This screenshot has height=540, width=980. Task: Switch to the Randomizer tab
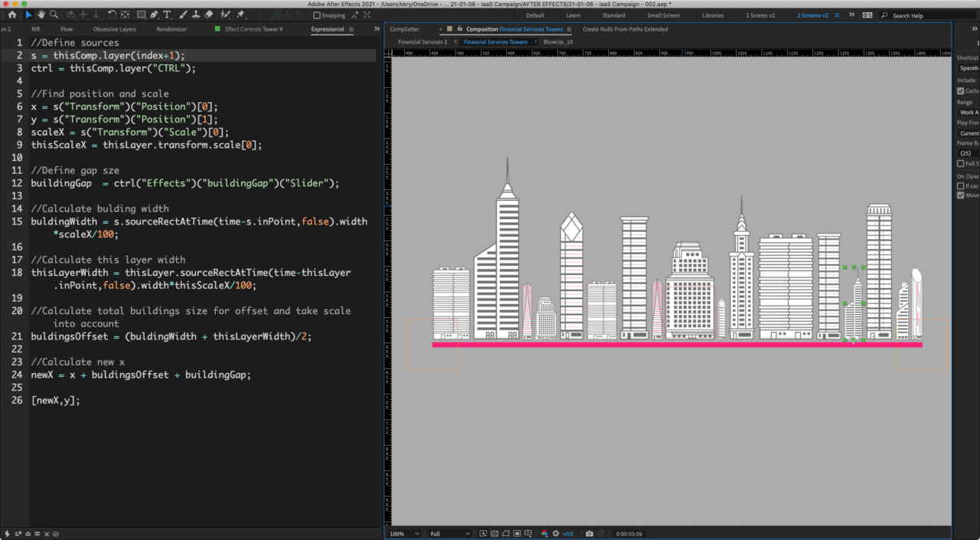click(x=171, y=29)
